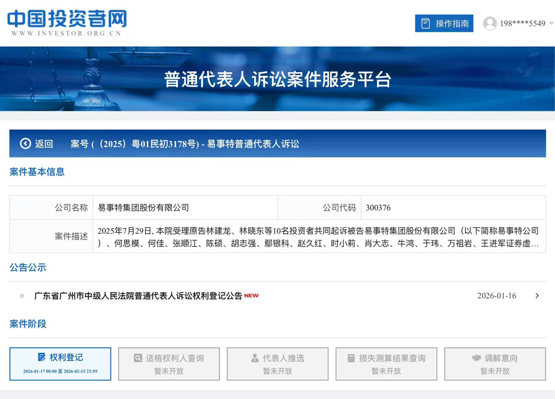This screenshot has width=555, height=399.
Task: Click the case number title text
Action: point(185,144)
